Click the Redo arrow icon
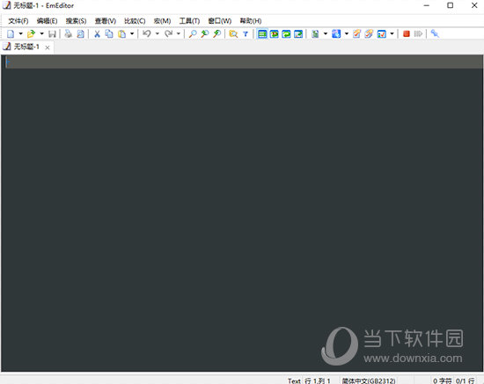Screen dimensions: 484x384 click(168, 33)
